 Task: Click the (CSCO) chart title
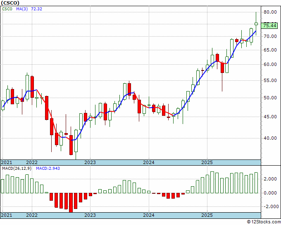[x=10, y=3]
